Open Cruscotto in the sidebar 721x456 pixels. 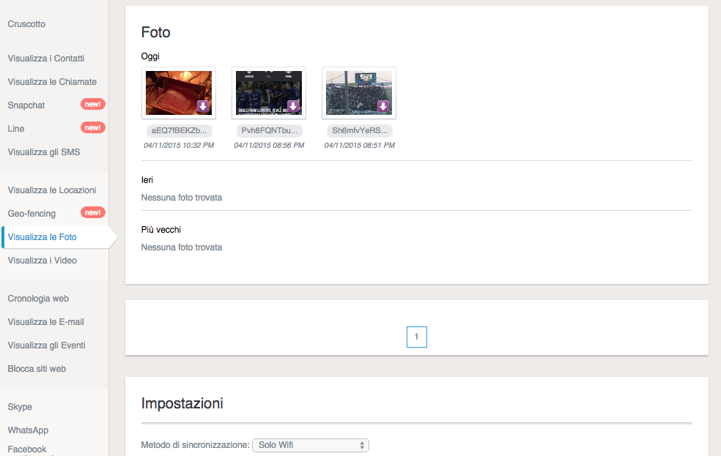pyautogui.click(x=26, y=24)
